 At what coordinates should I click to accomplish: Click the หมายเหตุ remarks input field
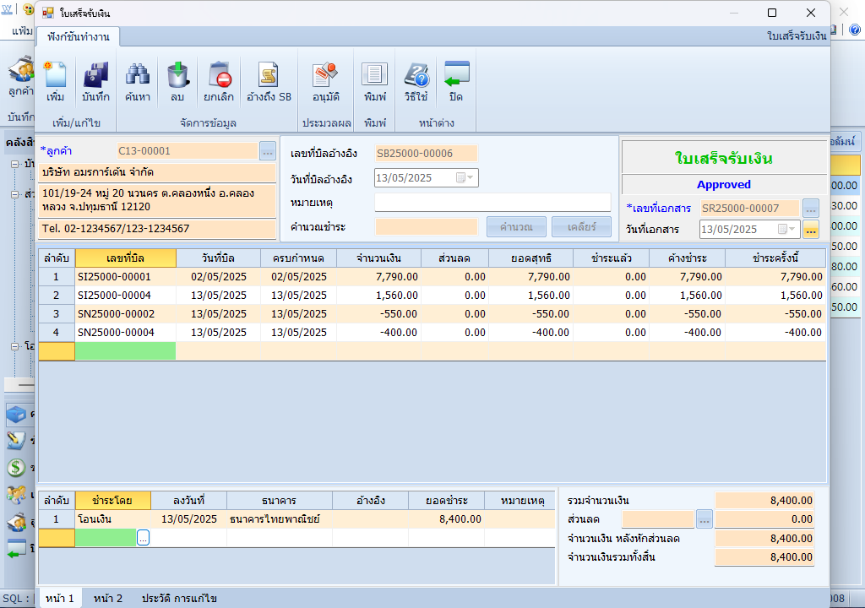492,203
